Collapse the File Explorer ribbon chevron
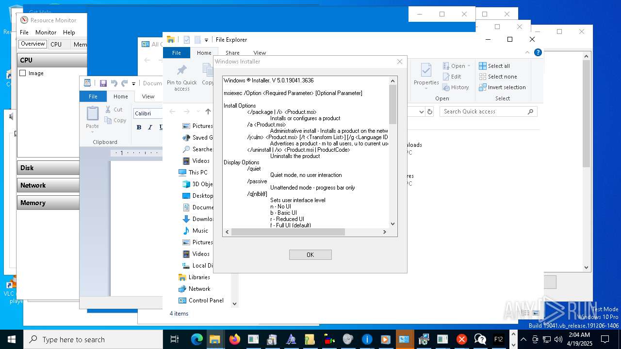This screenshot has height=349, width=621. [x=527, y=52]
